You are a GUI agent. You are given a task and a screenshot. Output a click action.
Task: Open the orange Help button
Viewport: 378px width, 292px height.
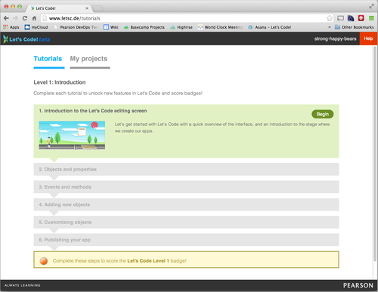point(368,38)
